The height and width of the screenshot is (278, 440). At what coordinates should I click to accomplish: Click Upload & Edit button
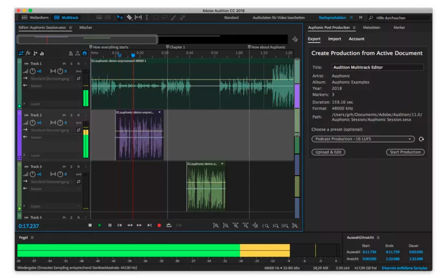coord(328,152)
